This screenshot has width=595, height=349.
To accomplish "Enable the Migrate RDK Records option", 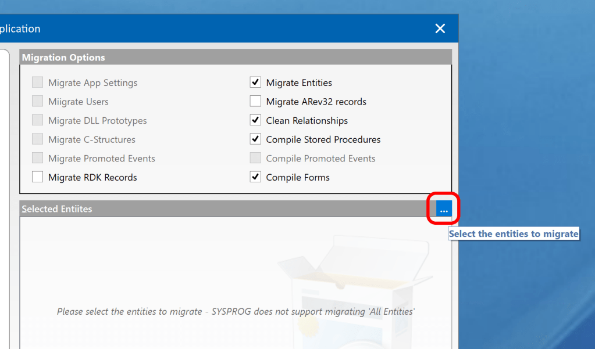I will (x=37, y=177).
